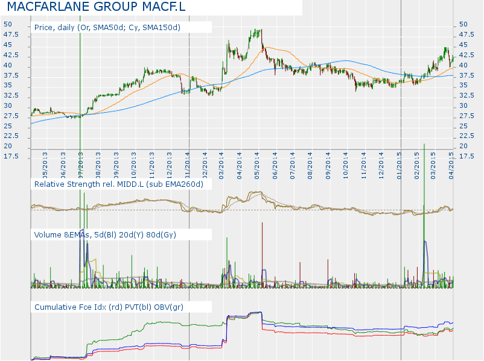This screenshot has width=484, height=361.
Task: Select 32.5 on the right price axis
Action: tap(466, 96)
